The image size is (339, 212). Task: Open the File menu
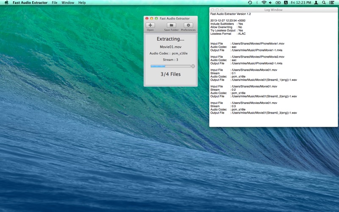(55, 3)
